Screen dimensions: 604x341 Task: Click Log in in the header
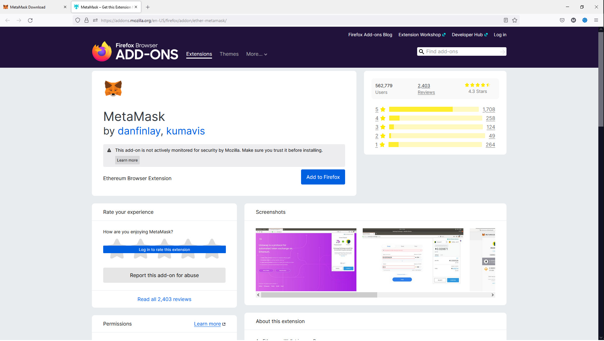click(500, 35)
